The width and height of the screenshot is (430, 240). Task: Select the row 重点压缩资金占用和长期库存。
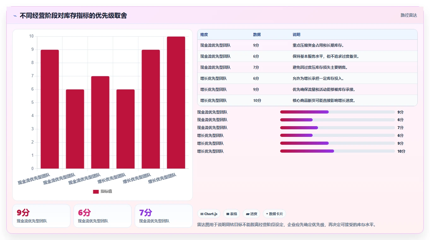(x=307, y=45)
